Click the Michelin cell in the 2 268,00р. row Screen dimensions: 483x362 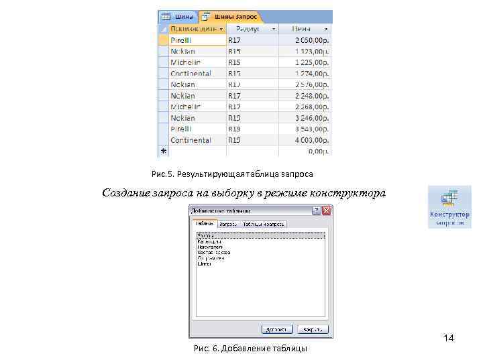coord(197,107)
